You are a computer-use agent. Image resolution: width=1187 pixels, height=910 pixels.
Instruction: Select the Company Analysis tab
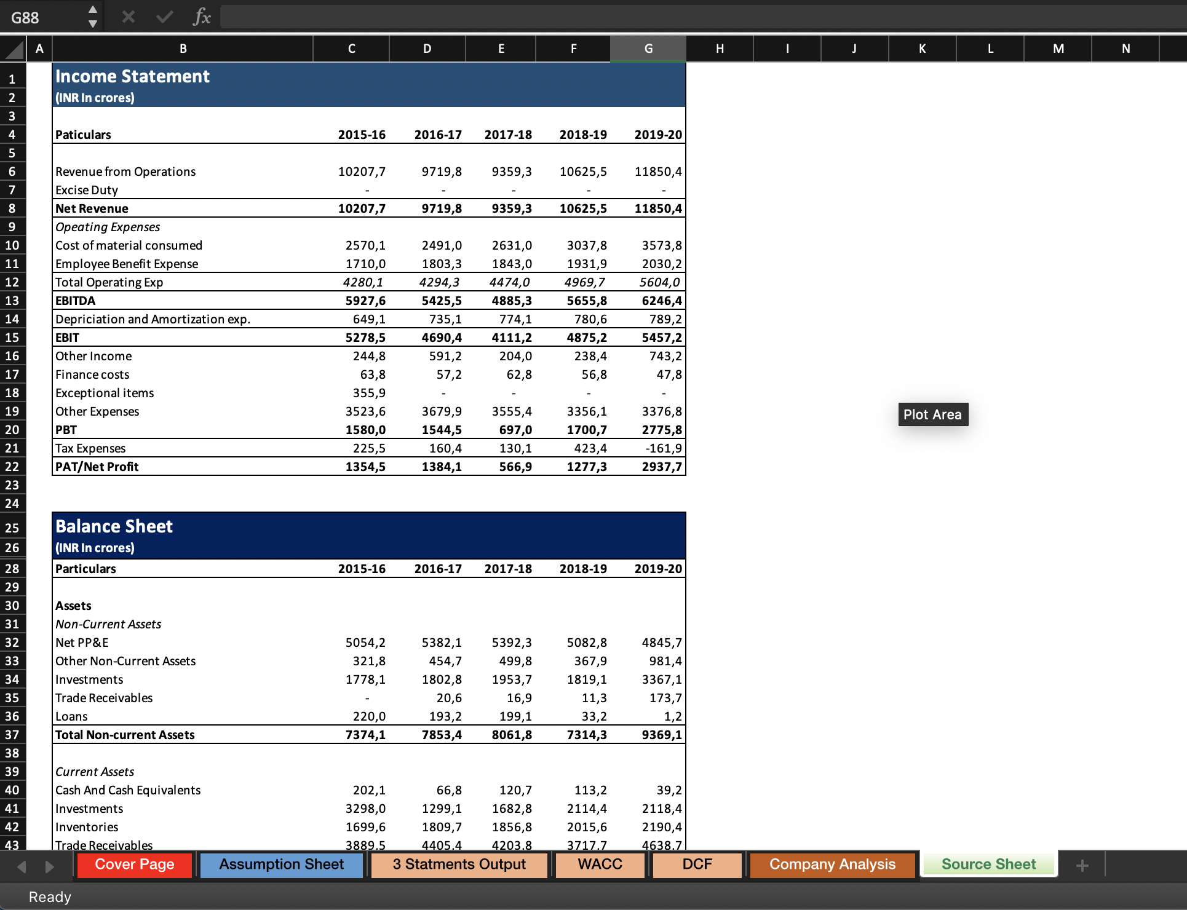pyautogui.click(x=833, y=865)
